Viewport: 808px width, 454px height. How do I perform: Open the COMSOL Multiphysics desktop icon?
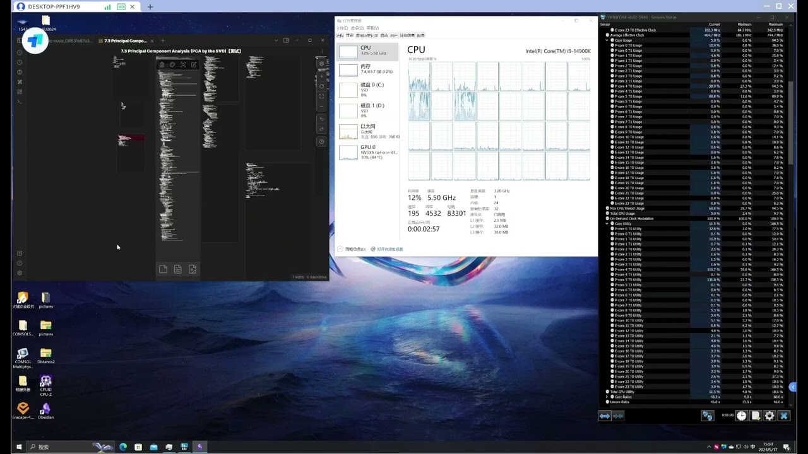[x=23, y=358]
